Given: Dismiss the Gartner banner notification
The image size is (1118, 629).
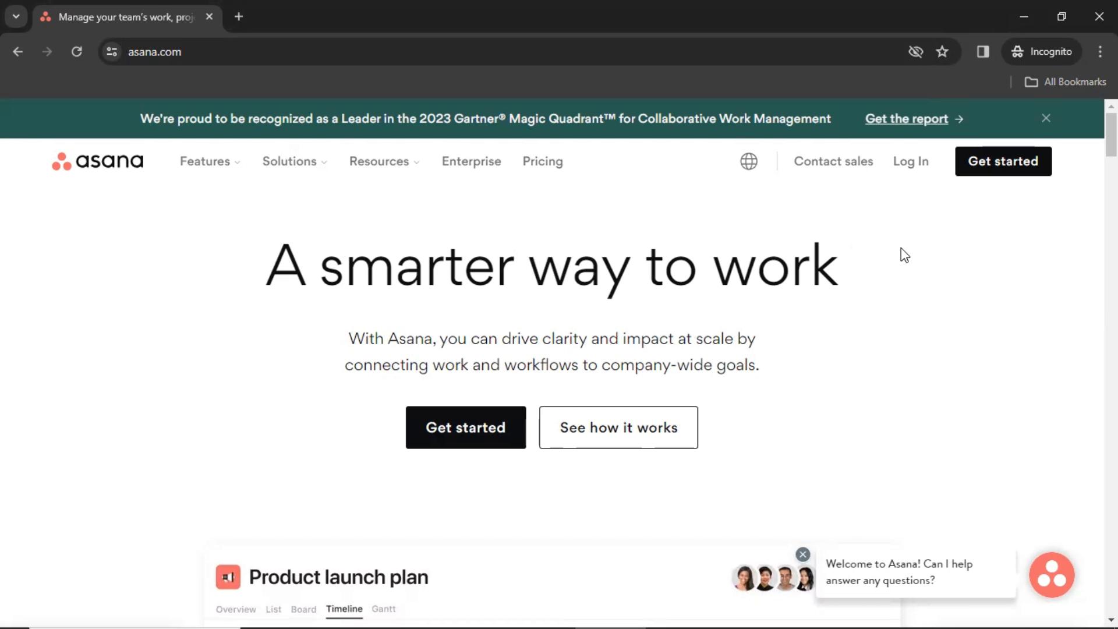Looking at the screenshot, I should (1046, 118).
